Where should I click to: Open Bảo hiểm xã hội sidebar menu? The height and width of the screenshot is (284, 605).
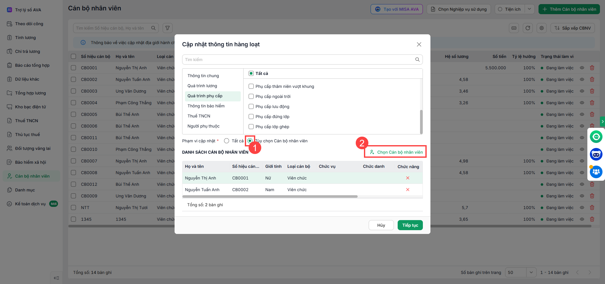(x=31, y=162)
